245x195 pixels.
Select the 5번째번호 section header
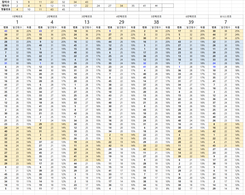coord(156,16)
